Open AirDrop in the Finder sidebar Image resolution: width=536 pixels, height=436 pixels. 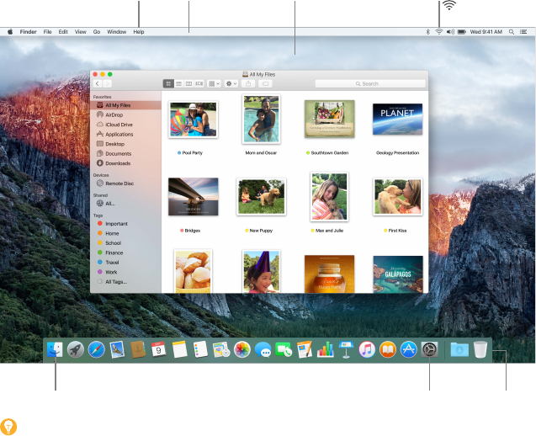click(114, 114)
